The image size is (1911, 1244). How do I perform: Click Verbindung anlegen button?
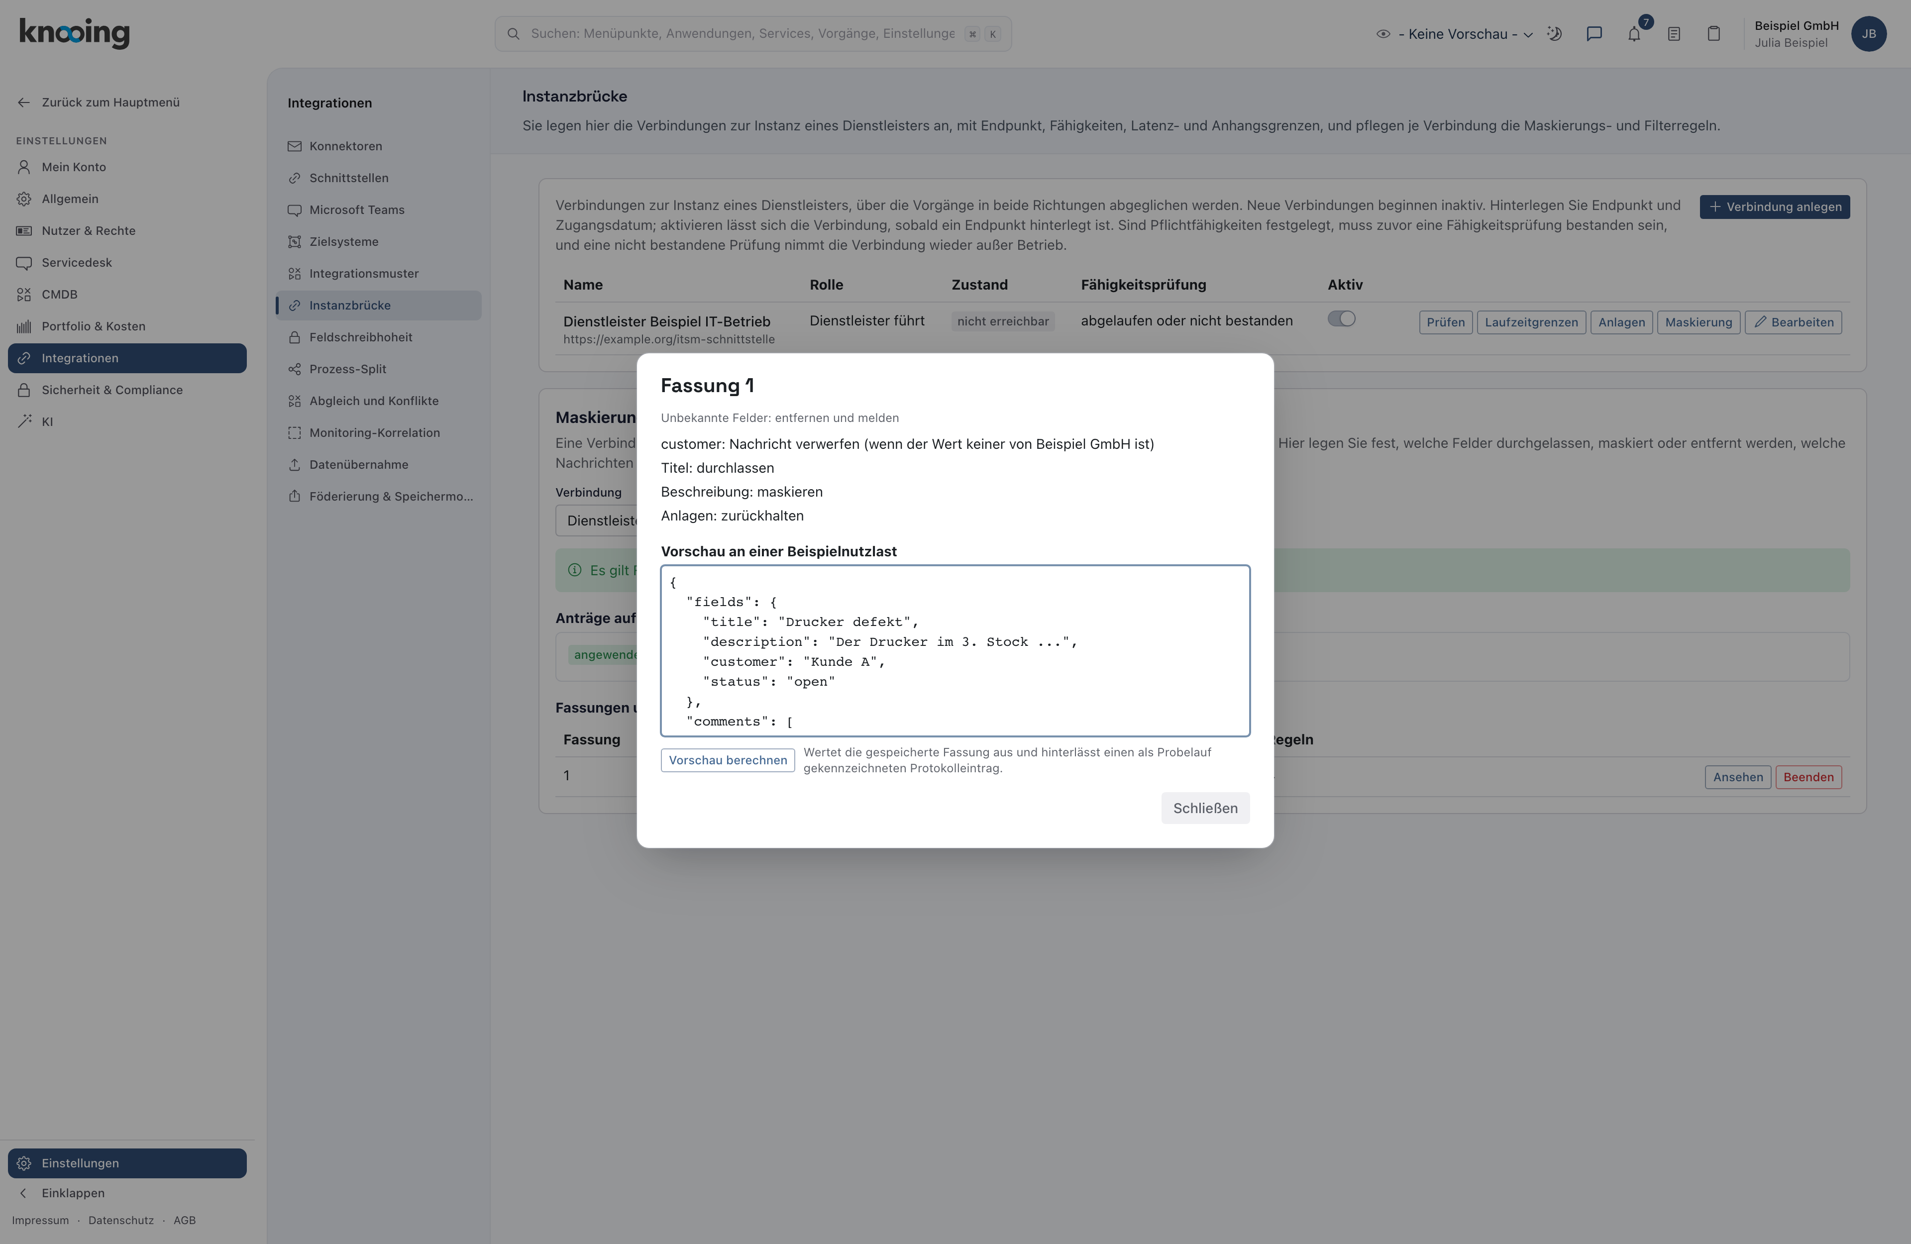pyautogui.click(x=1775, y=207)
